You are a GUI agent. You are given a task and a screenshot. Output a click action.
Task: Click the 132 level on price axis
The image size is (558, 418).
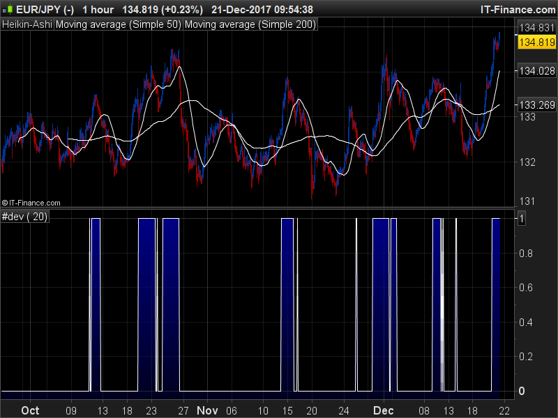[x=527, y=162]
